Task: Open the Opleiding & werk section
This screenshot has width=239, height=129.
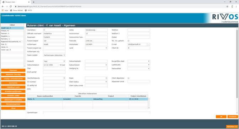Action: [13, 87]
